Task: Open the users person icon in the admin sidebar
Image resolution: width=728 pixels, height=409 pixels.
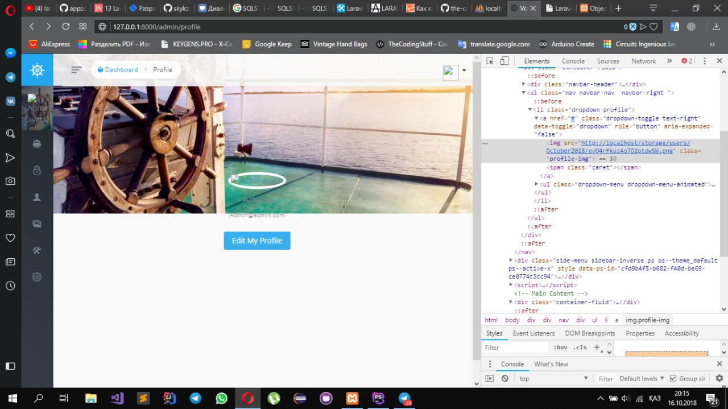Action: pyautogui.click(x=37, y=197)
